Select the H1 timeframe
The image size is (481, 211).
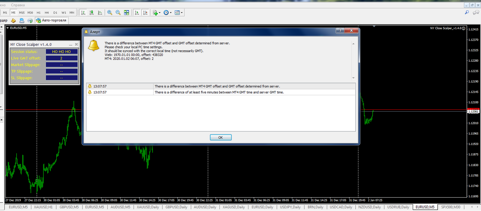coord(39,13)
